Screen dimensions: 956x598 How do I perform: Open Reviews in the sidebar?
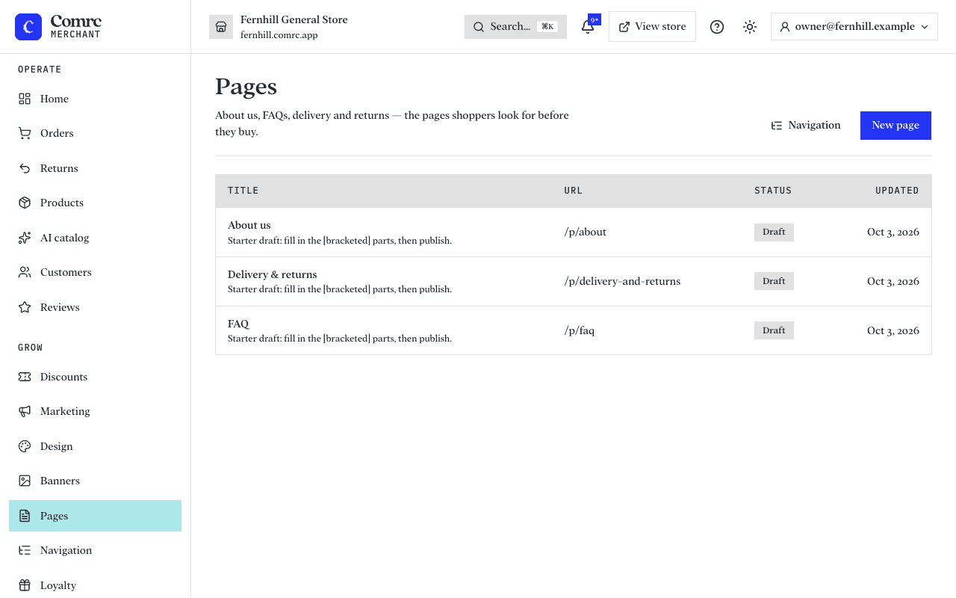tap(95, 307)
